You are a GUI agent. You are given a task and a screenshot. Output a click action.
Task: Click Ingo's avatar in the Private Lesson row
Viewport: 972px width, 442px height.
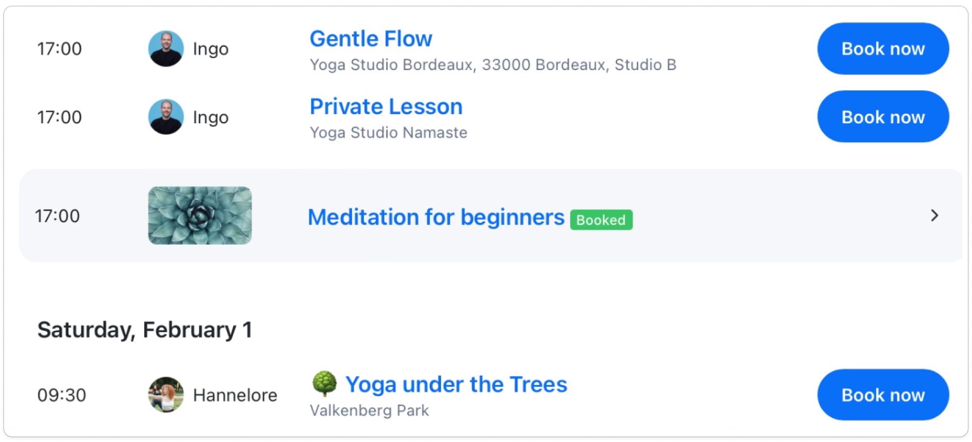click(166, 117)
